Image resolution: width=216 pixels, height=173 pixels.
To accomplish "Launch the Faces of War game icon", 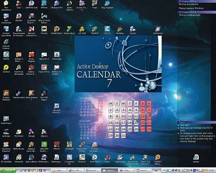I will point(44,69).
